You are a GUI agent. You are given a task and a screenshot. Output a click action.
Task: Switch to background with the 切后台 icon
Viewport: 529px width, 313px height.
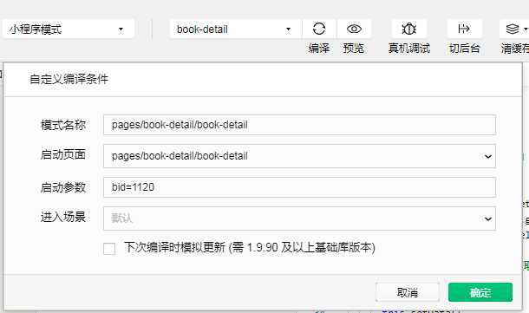coord(464,29)
